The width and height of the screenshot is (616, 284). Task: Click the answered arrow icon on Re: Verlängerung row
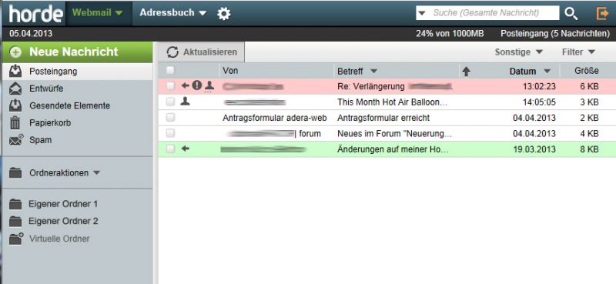click(x=185, y=85)
